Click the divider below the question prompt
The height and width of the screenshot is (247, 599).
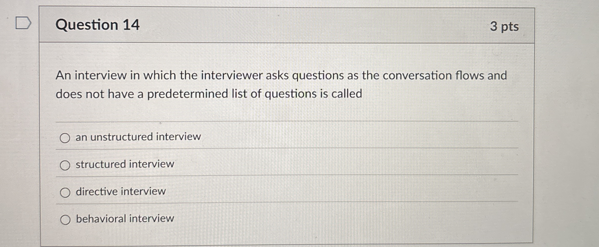pyautogui.click(x=275, y=122)
